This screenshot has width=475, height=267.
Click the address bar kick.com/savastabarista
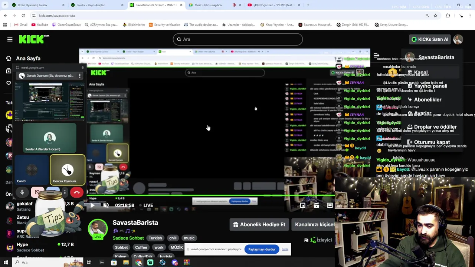[x=57, y=16]
